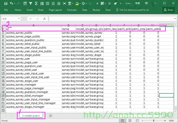Open Customize Quick Access Toolbar arrow

pos(121,4)
